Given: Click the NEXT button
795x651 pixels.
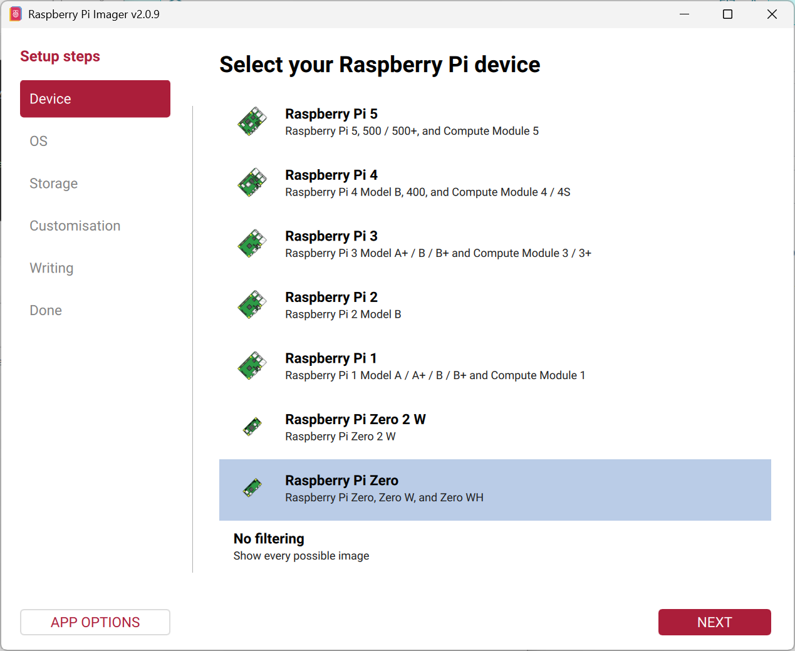Looking at the screenshot, I should [715, 622].
